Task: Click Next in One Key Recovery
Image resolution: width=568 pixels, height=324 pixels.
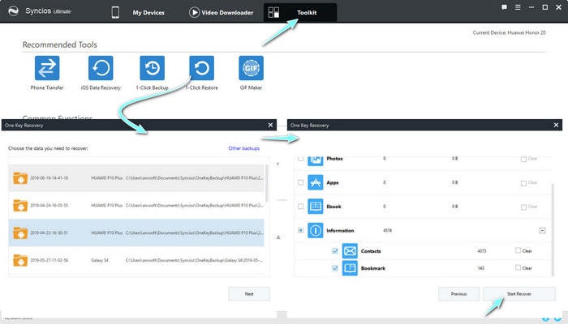Action: coord(249,294)
